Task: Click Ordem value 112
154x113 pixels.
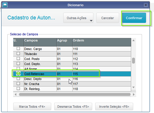Action: pos(76,59)
